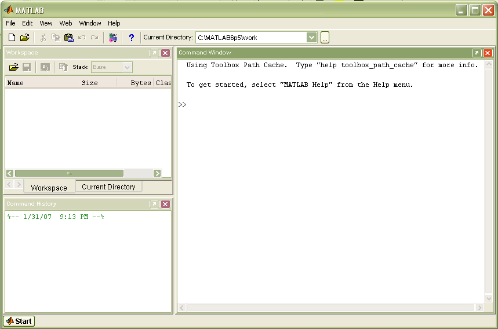The image size is (498, 329).
Task: Open file using main toolbar folder icon
Action: coord(25,38)
